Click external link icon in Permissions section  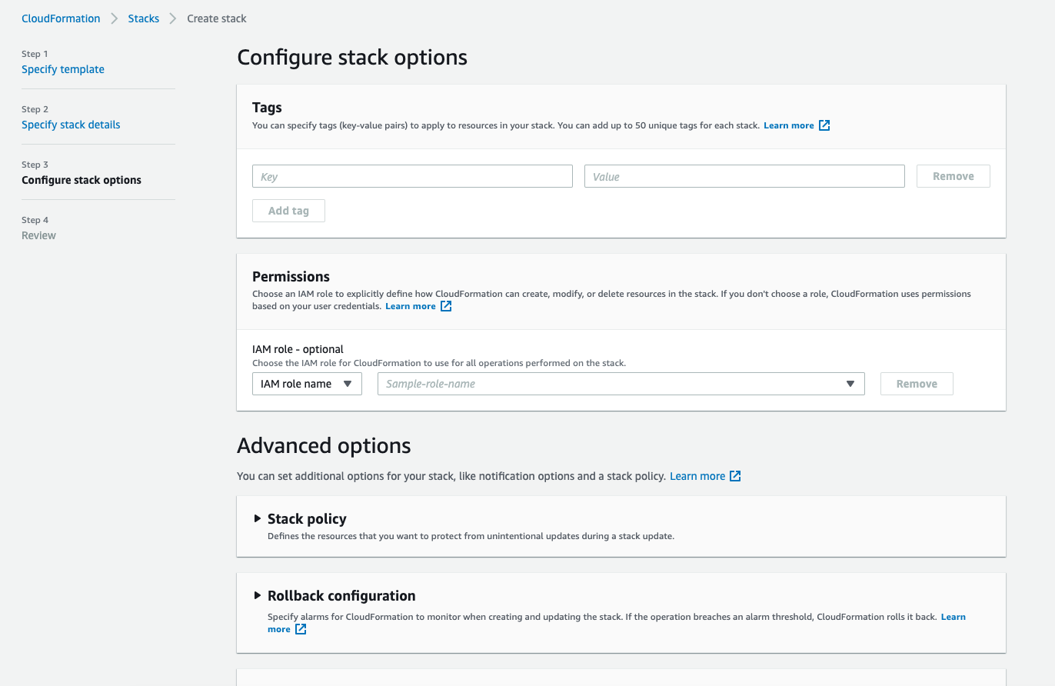[x=446, y=306]
